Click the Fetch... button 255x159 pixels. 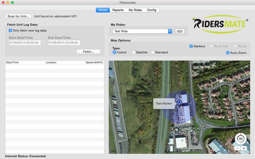[x=89, y=52]
